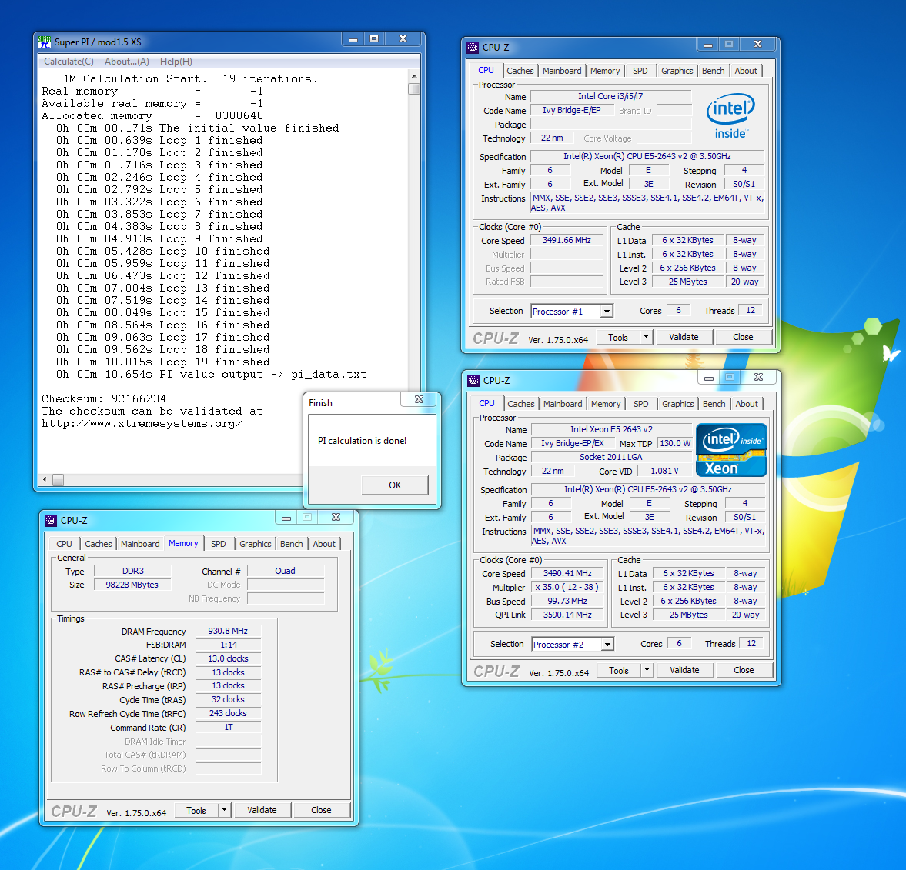This screenshot has width=906, height=870.
Task: Click the QPI Link 3590.14 MHz field
Action: pos(567,615)
